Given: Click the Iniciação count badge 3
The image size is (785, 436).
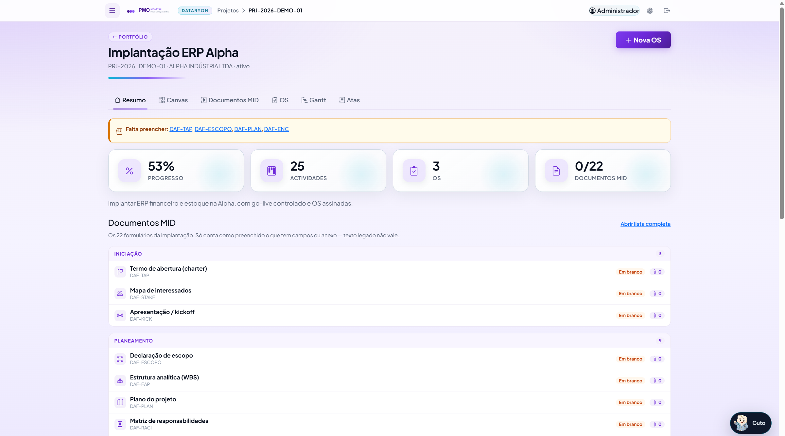Looking at the screenshot, I should pyautogui.click(x=660, y=254).
